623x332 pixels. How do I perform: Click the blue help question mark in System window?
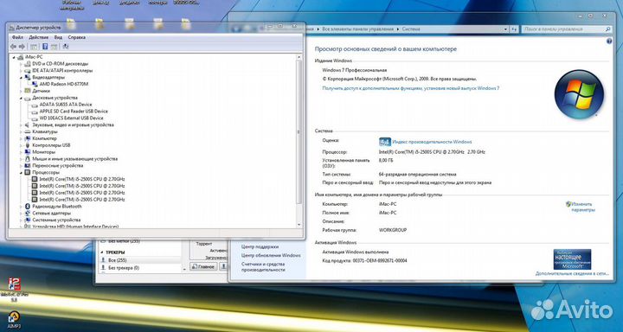click(x=609, y=41)
